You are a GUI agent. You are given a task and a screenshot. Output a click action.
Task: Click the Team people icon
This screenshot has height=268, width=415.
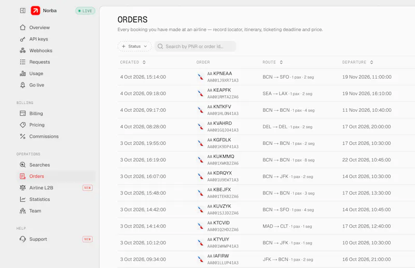tap(23, 211)
